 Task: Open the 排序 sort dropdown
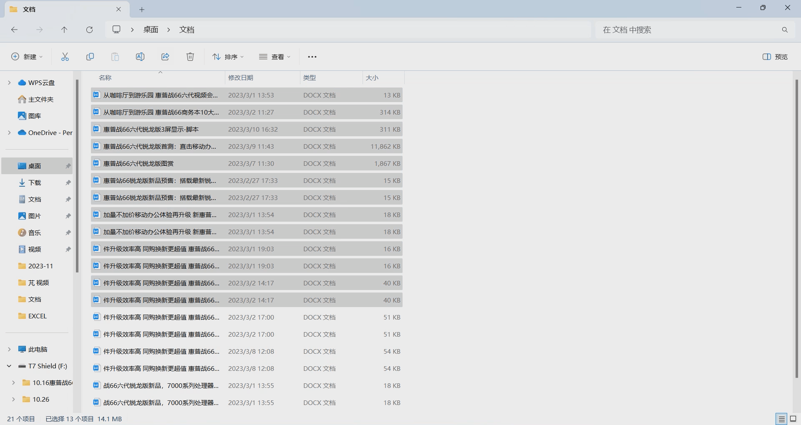coord(228,57)
